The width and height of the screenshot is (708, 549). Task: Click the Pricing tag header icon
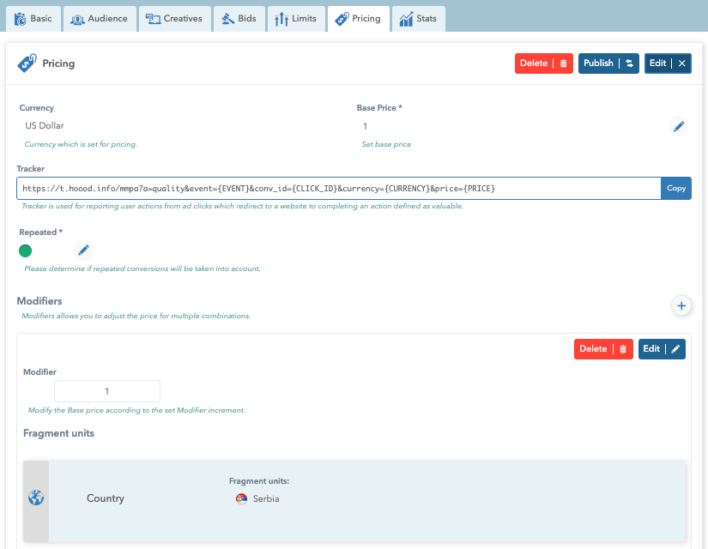27,63
